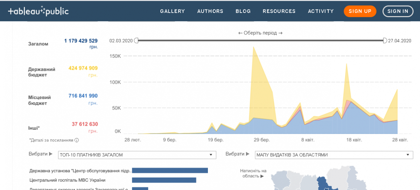This screenshot has height=190, width=420.
Task: Click the right period slider handle
Action: click(385, 41)
